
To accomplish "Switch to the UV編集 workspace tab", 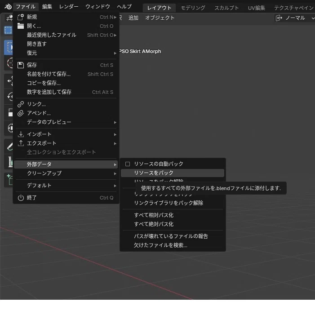I will [257, 8].
